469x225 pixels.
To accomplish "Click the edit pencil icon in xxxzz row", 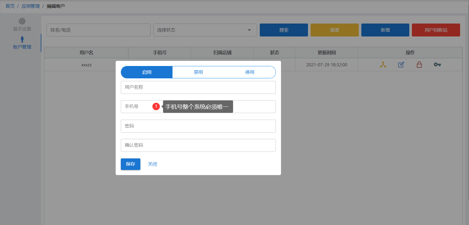I will (401, 65).
